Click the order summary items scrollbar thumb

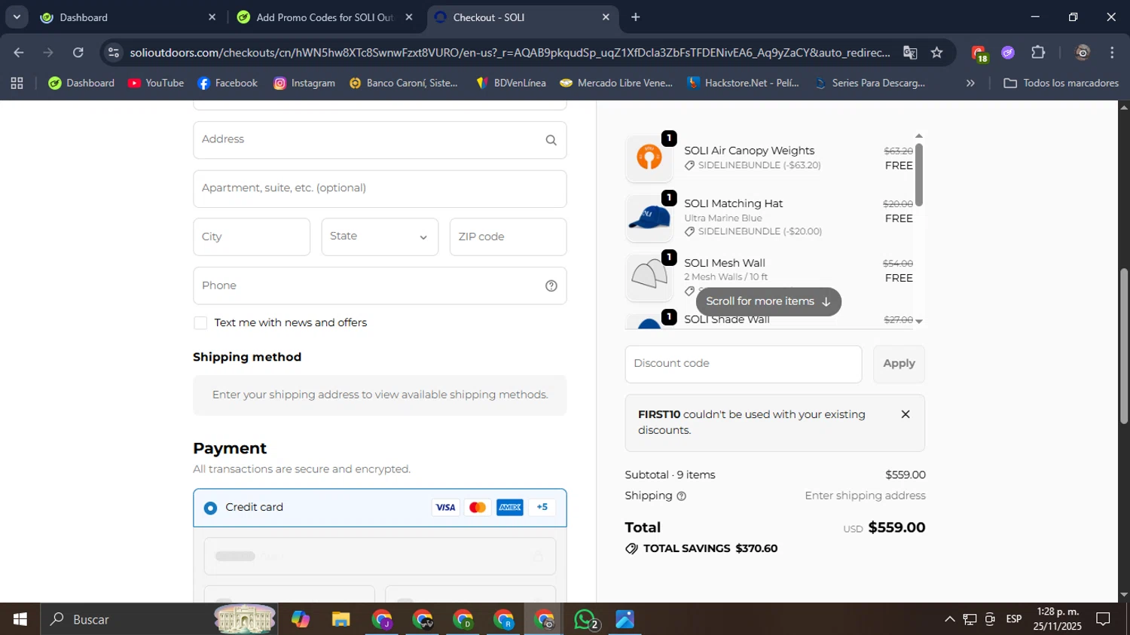918,175
